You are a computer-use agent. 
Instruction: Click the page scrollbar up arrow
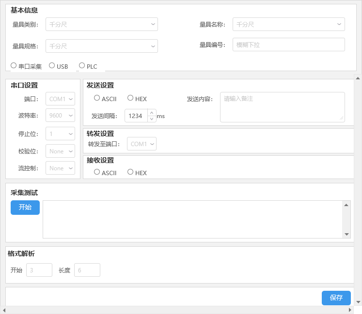coord(358,78)
